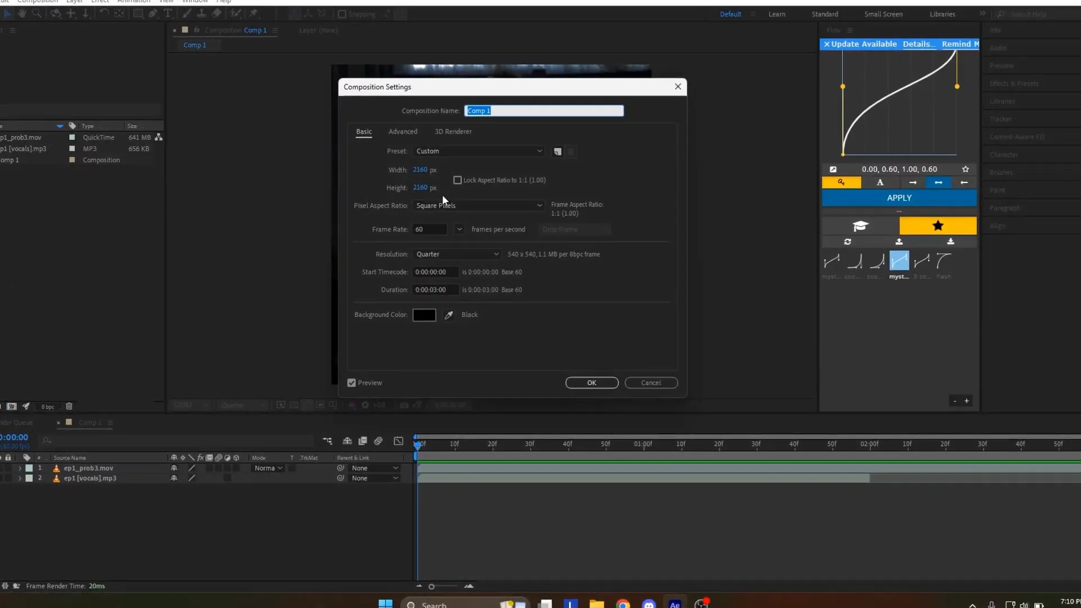Click Cancel in Composition Settings

coord(651,383)
